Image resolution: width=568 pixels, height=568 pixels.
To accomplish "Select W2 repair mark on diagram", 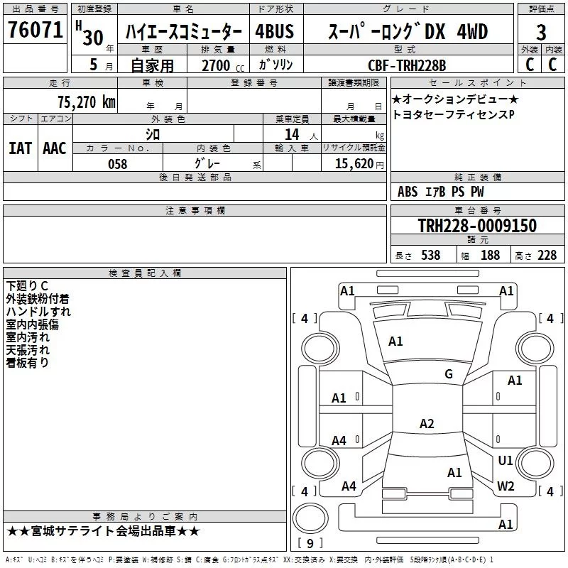I will (x=506, y=486).
